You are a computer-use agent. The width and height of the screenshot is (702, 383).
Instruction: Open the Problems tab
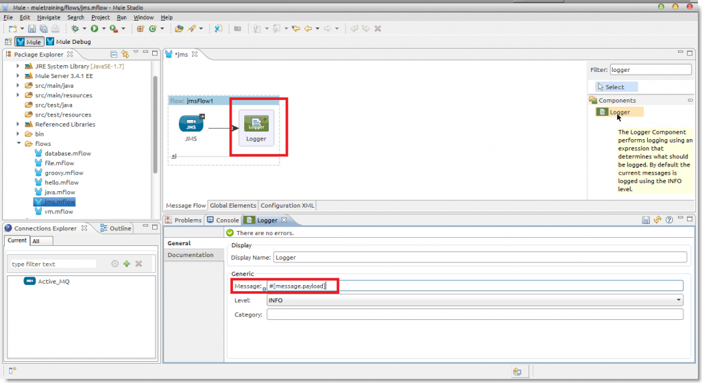[184, 220]
